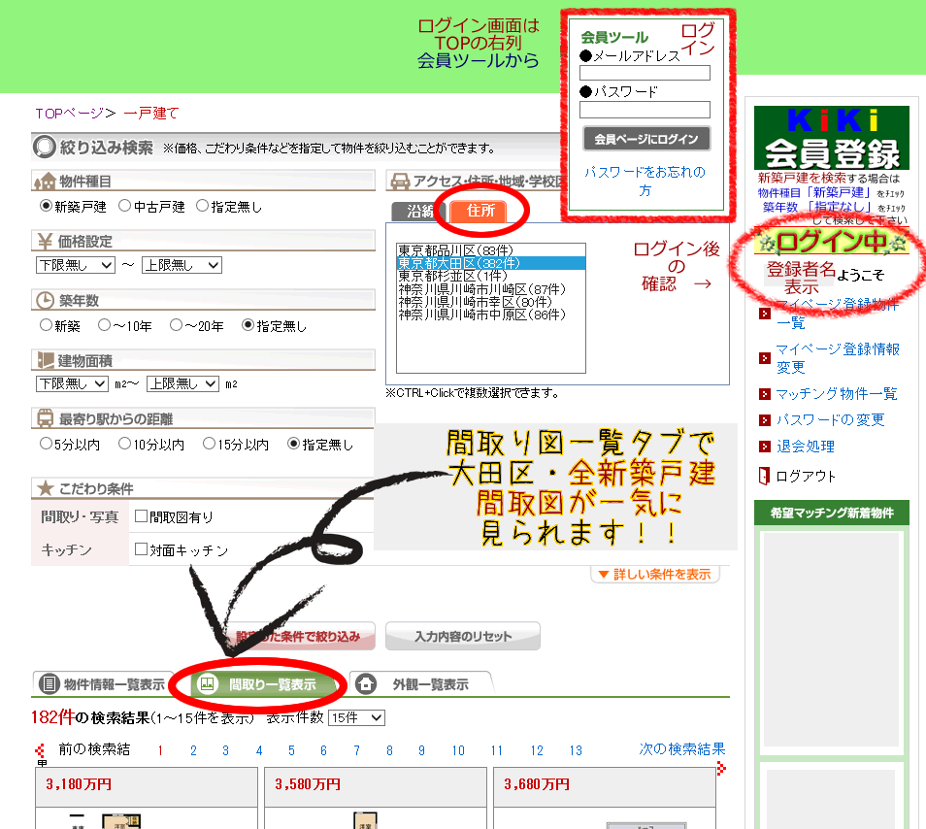Open the price 下限無し dropdown
Screen dimensions: 926x829
[x=75, y=265]
